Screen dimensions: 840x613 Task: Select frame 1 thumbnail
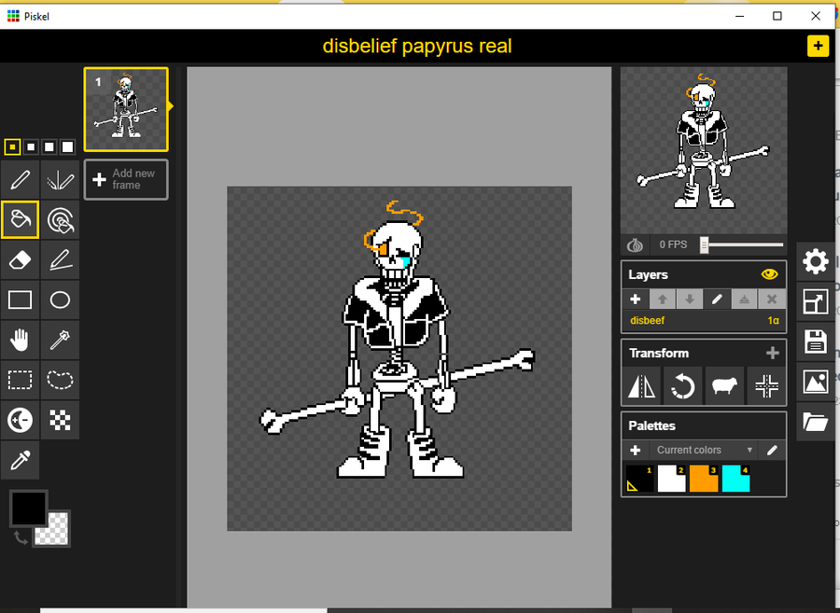(126, 109)
